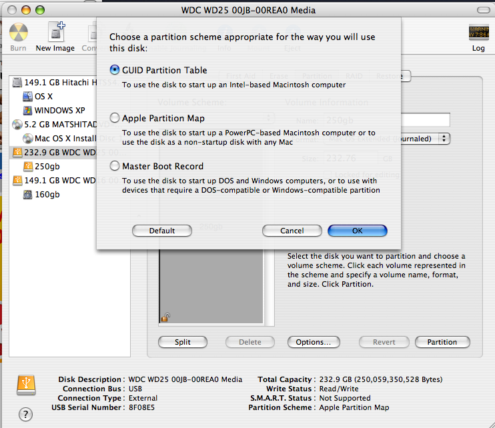Viewport: 495px width, 428px height.
Task: Click the New Image toolbar icon
Action: coord(56,32)
